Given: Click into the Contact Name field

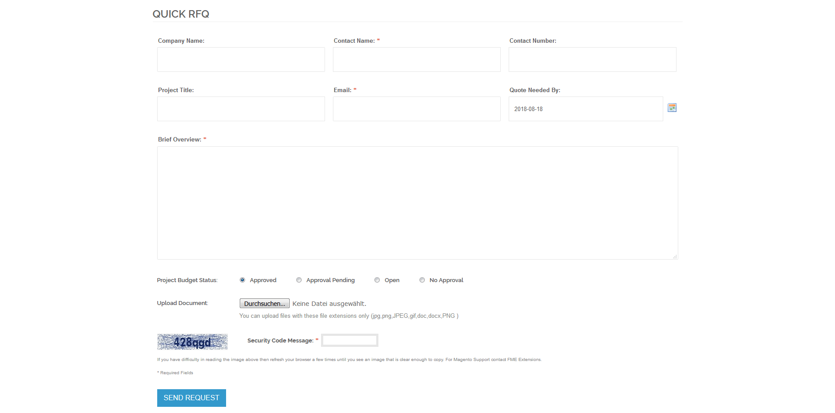Looking at the screenshot, I should click(416, 60).
